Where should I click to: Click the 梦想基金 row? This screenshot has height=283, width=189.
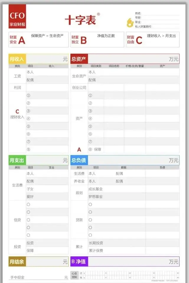pos(133,197)
